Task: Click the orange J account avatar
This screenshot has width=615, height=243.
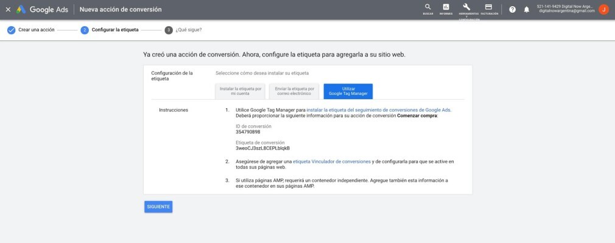Action: click(603, 9)
